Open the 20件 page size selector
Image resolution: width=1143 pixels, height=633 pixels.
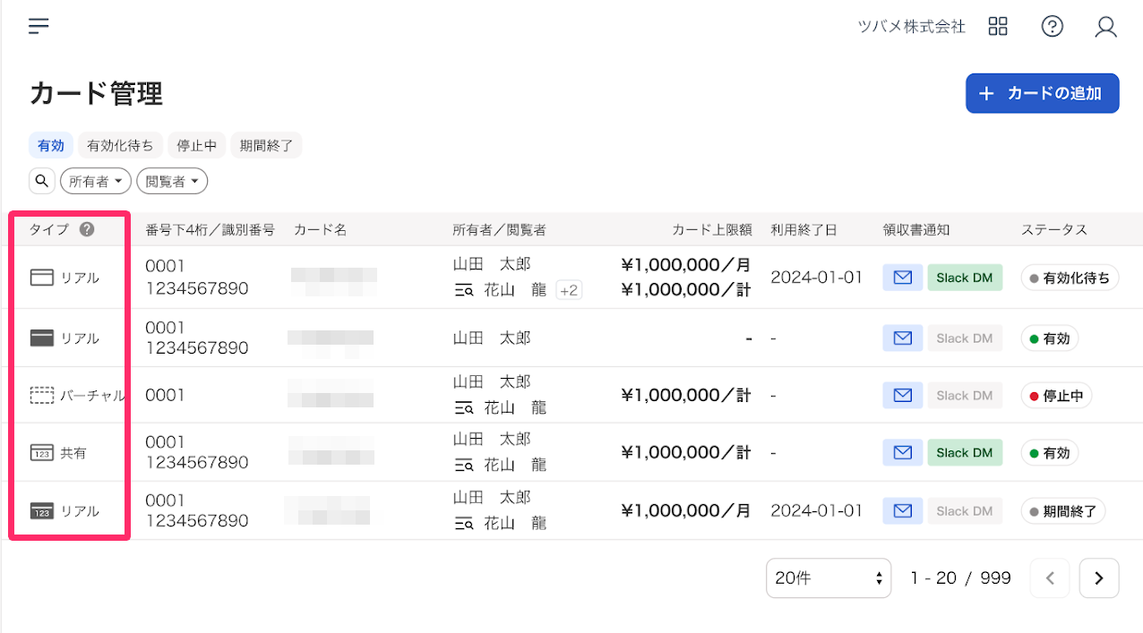click(x=829, y=578)
